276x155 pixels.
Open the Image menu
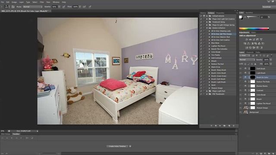[14, 2]
